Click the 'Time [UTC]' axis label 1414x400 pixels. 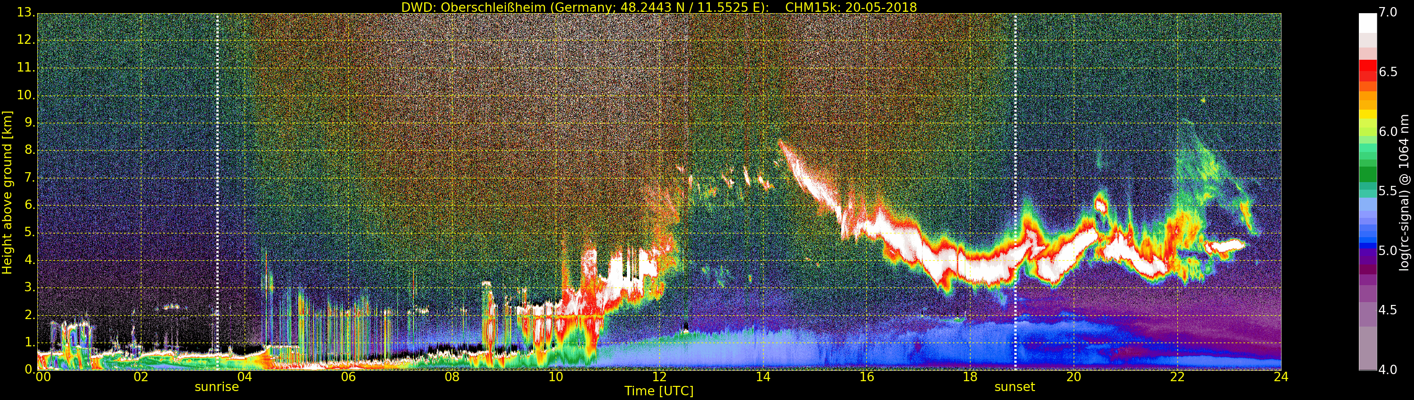coord(659,391)
